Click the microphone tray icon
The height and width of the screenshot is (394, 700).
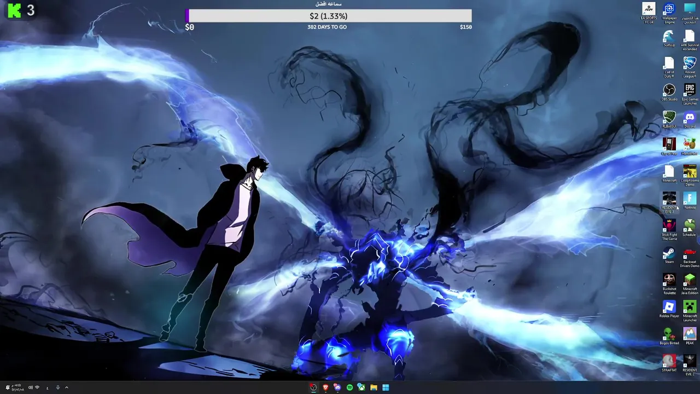click(x=57, y=387)
